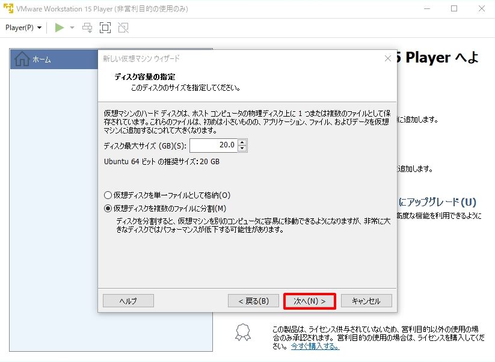Click the ヘルプ button
The image size is (495, 362).
pyautogui.click(x=128, y=301)
